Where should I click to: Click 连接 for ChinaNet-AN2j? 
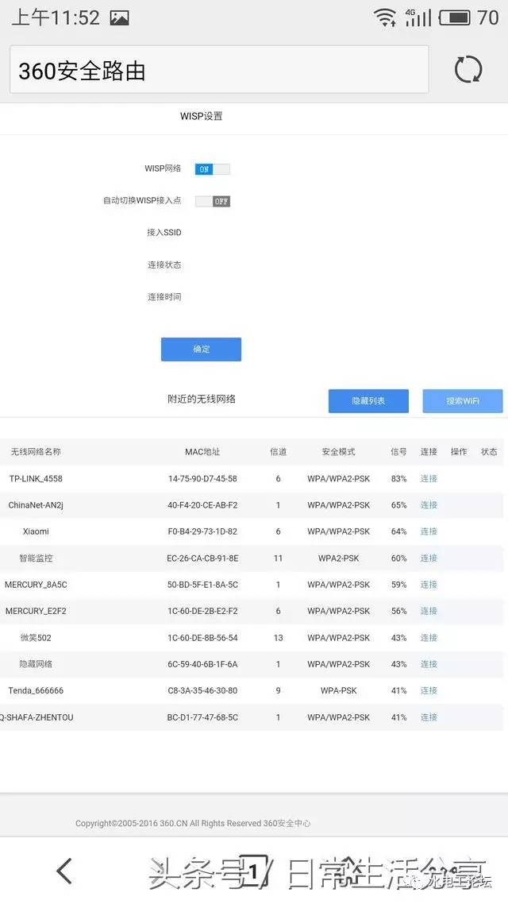429,505
